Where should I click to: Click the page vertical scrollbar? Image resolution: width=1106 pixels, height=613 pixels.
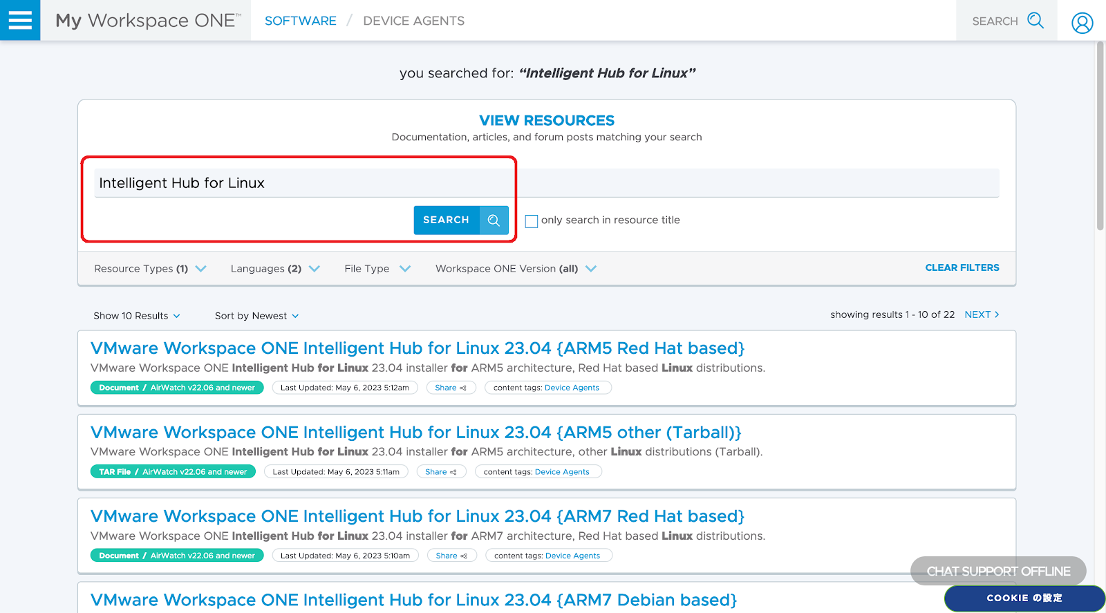1100,135
